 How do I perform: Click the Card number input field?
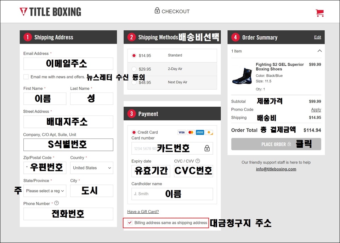(x=172, y=148)
